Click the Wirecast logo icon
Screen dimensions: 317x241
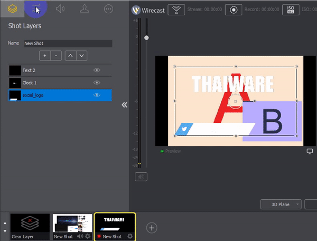pyautogui.click(x=136, y=10)
